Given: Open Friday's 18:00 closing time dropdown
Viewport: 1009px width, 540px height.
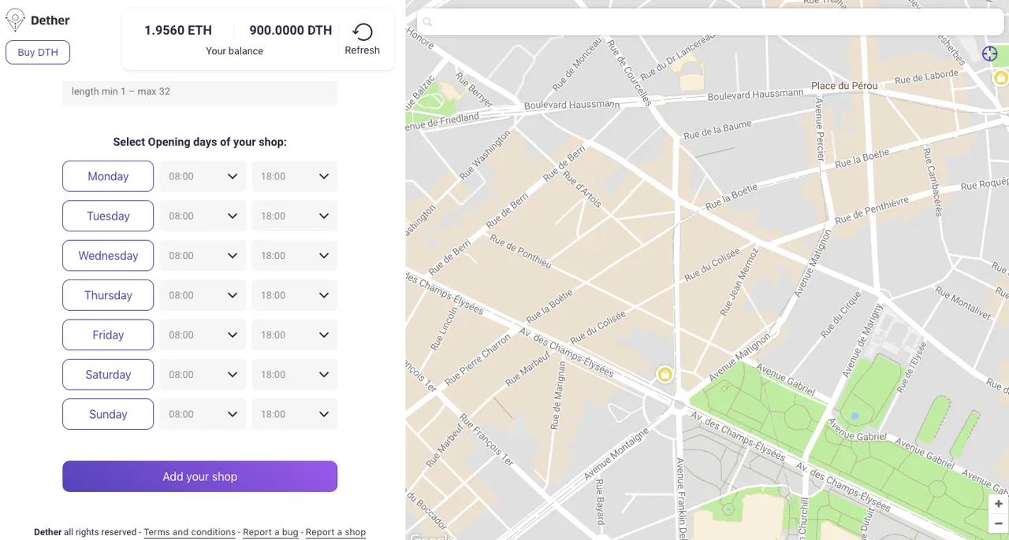Looking at the screenshot, I should 295,335.
